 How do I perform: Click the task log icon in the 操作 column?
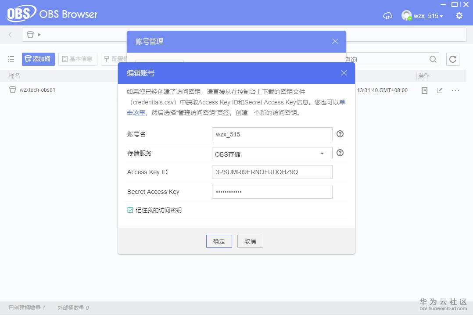424,90
